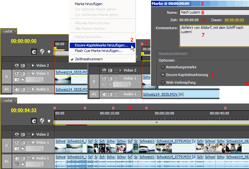Select the Anmerkungsmarke radio option

163,67
